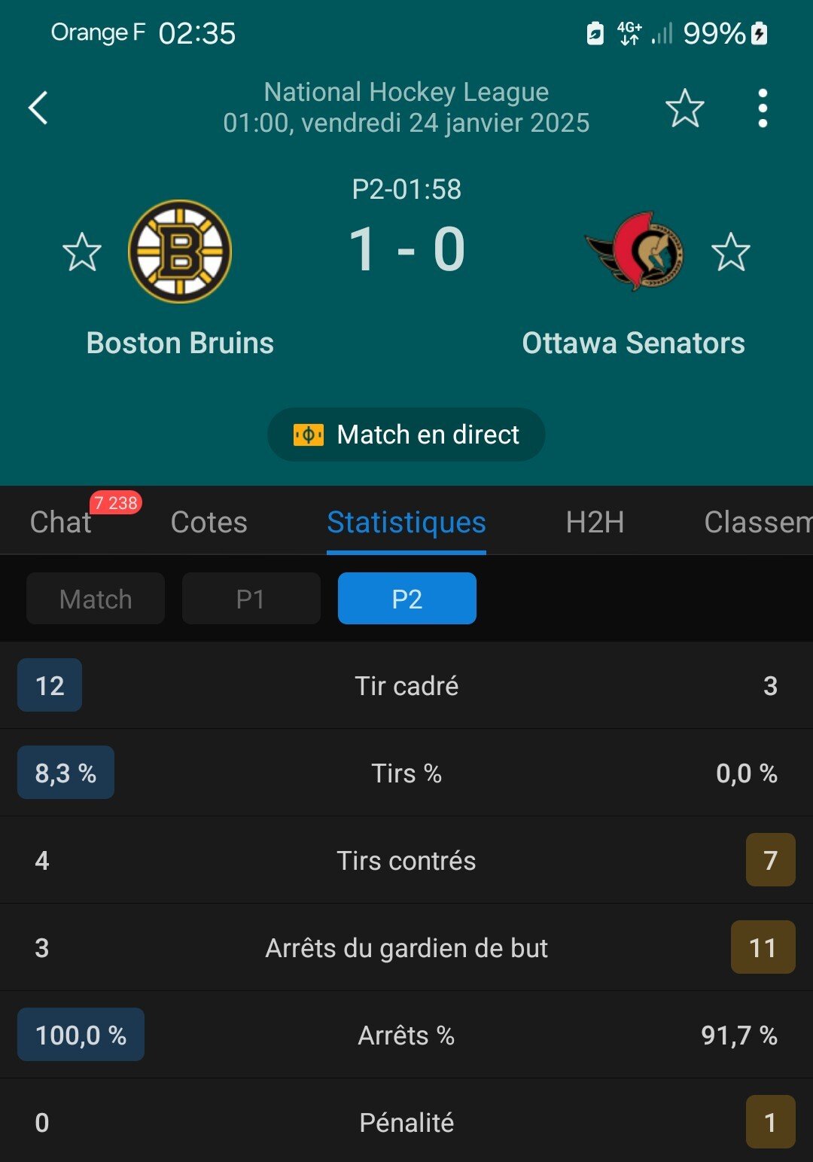The width and height of the screenshot is (813, 1162).
Task: Favorite this match with the top star
Action: click(685, 108)
